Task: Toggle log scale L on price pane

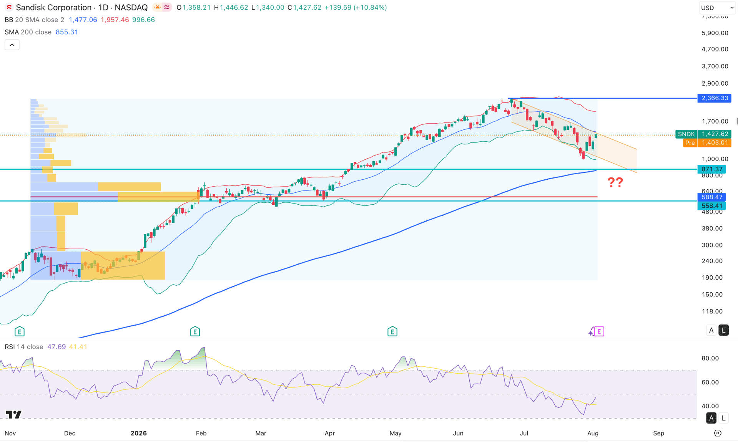Action: [724, 330]
